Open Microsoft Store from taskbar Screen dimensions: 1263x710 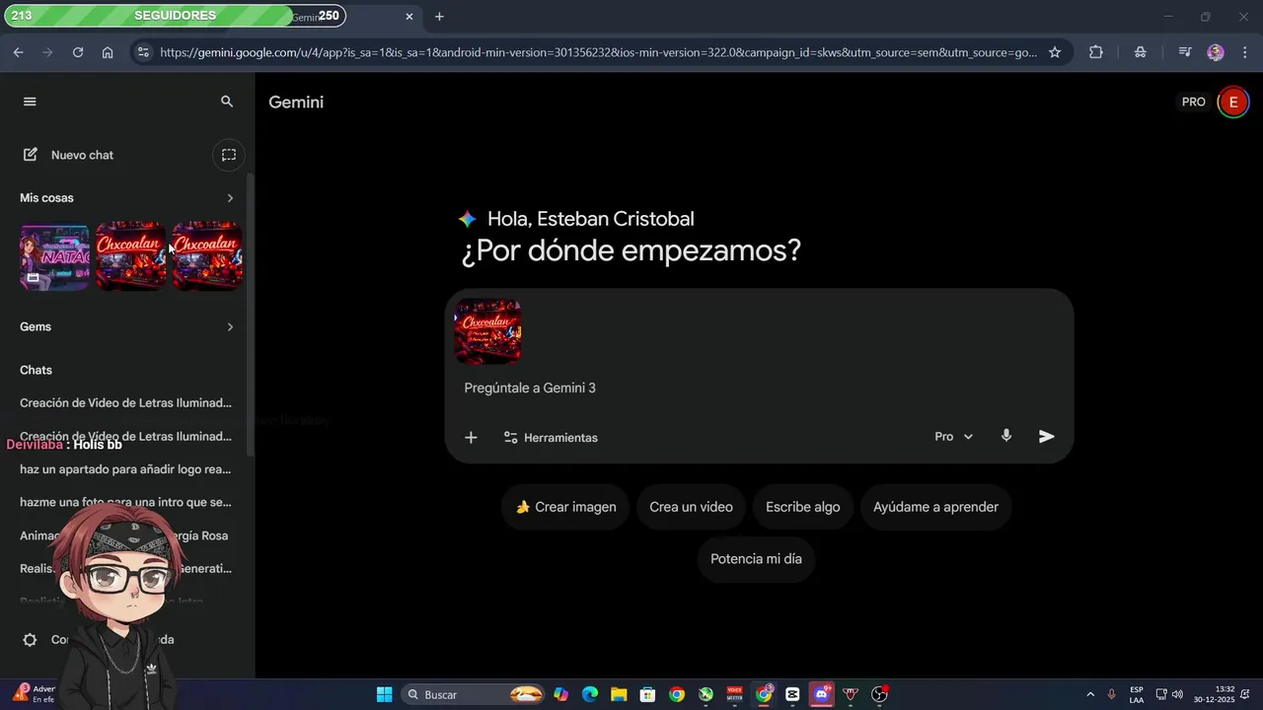click(x=647, y=694)
